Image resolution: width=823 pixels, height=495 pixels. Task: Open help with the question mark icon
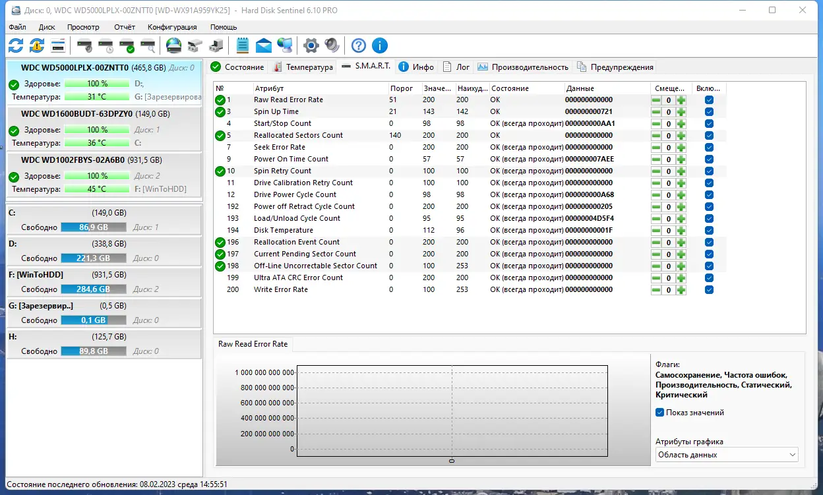point(358,45)
